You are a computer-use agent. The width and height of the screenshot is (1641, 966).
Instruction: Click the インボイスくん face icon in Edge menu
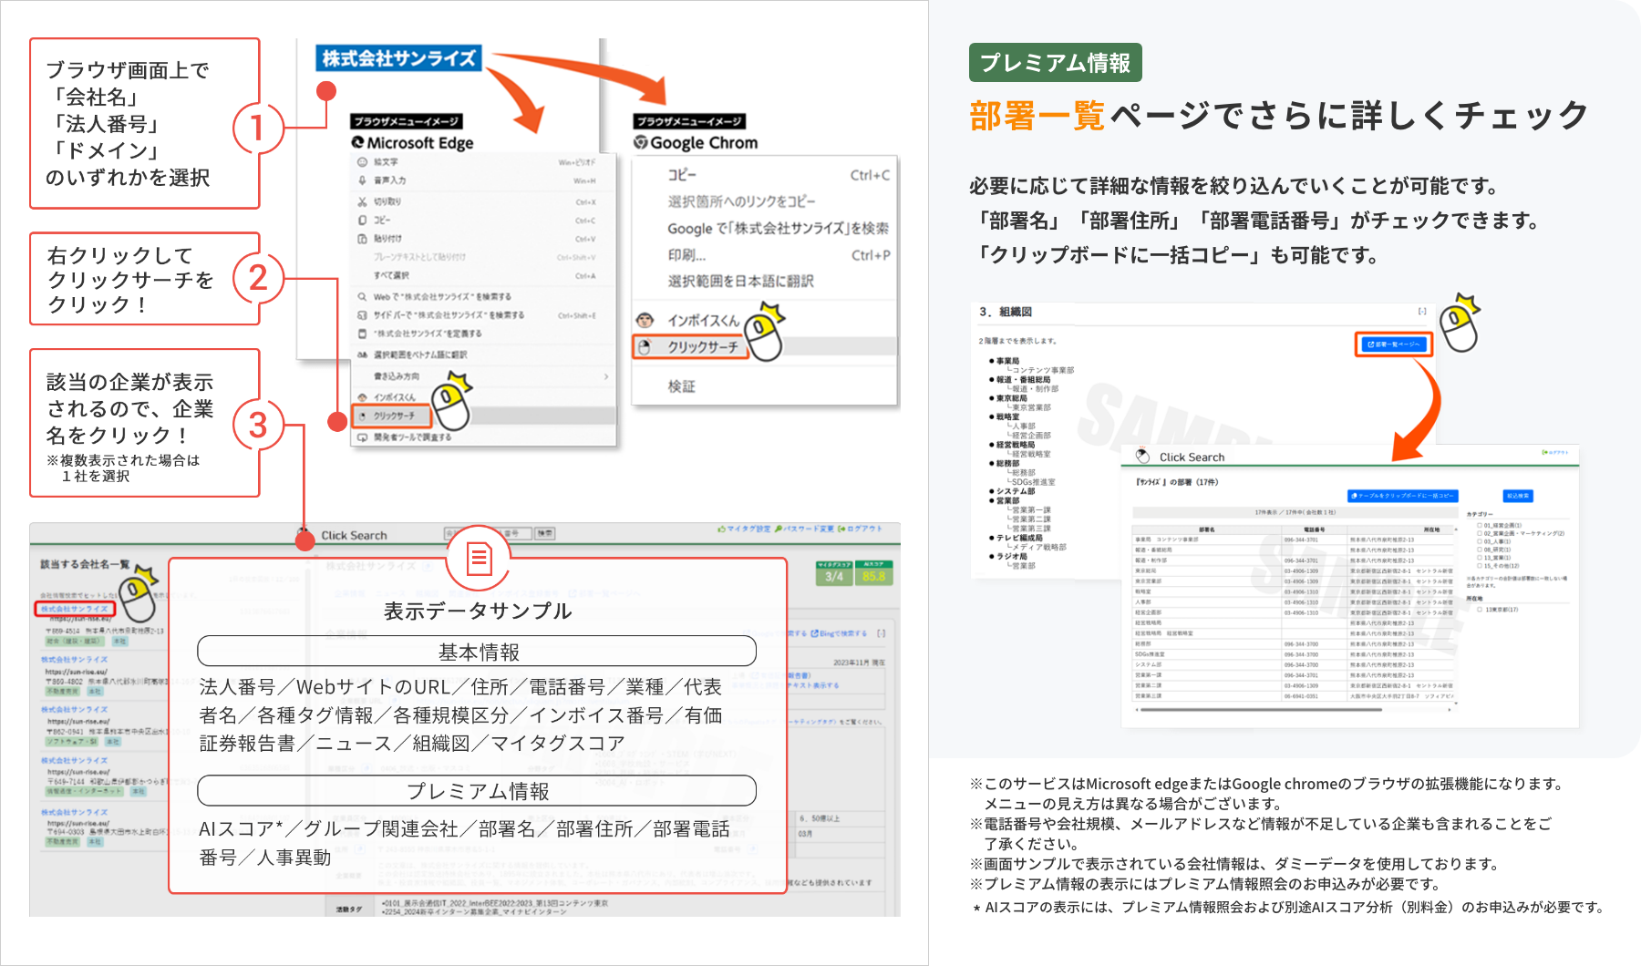(x=362, y=397)
